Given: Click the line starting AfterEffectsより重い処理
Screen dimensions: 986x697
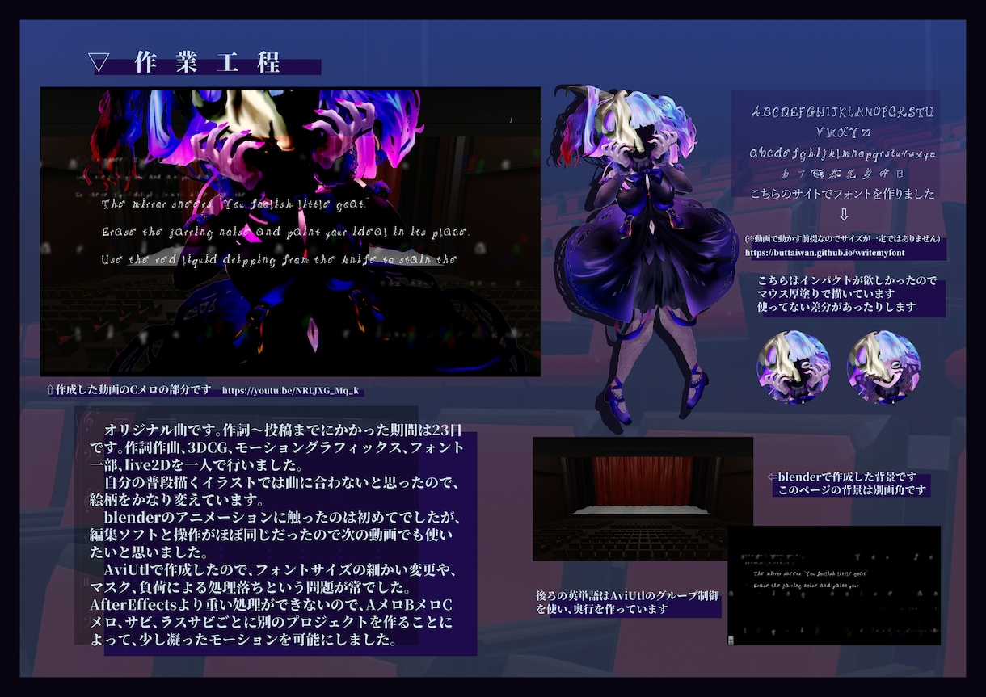Looking at the screenshot, I should tap(271, 606).
